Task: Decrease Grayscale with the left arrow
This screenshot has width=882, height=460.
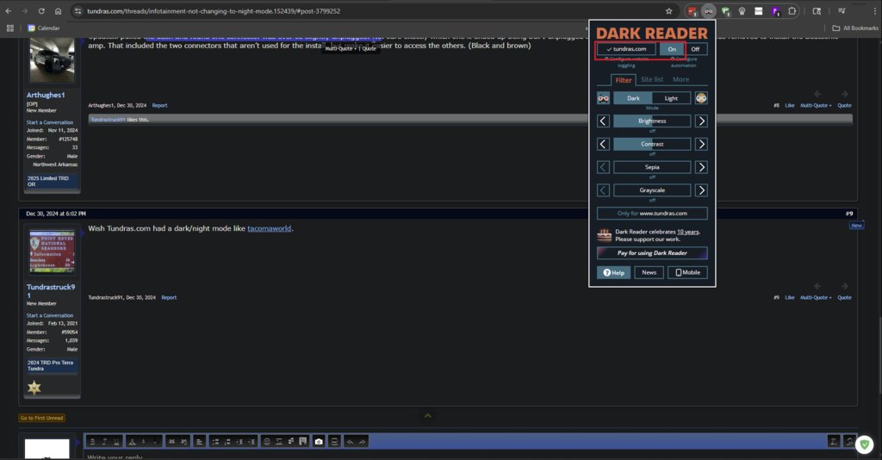Action: point(603,190)
